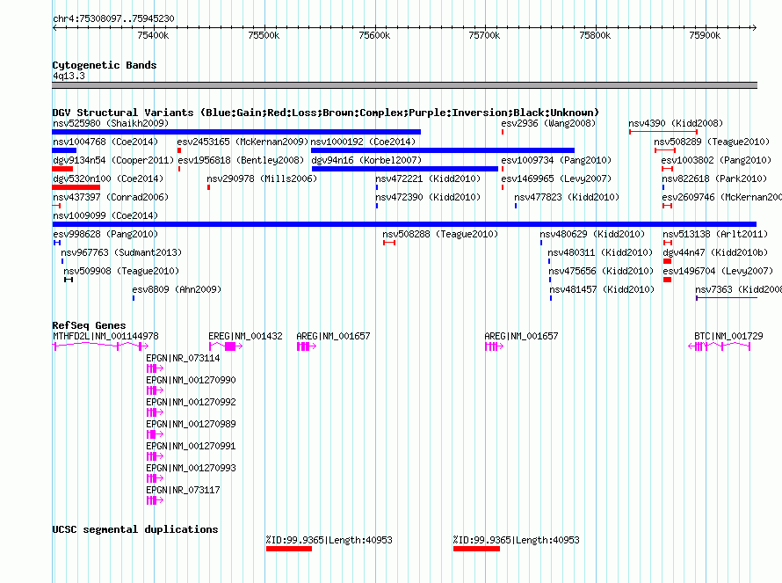
Task: Click the 75600k ruler tick label
Action: click(374, 35)
